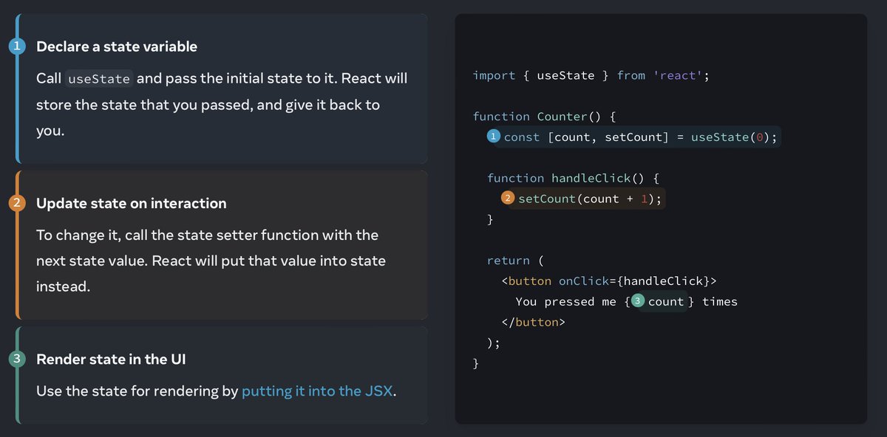Click the blue number 1 badge beside "Declare a state variable"
Viewport: 887px width, 437px height.
18,47
